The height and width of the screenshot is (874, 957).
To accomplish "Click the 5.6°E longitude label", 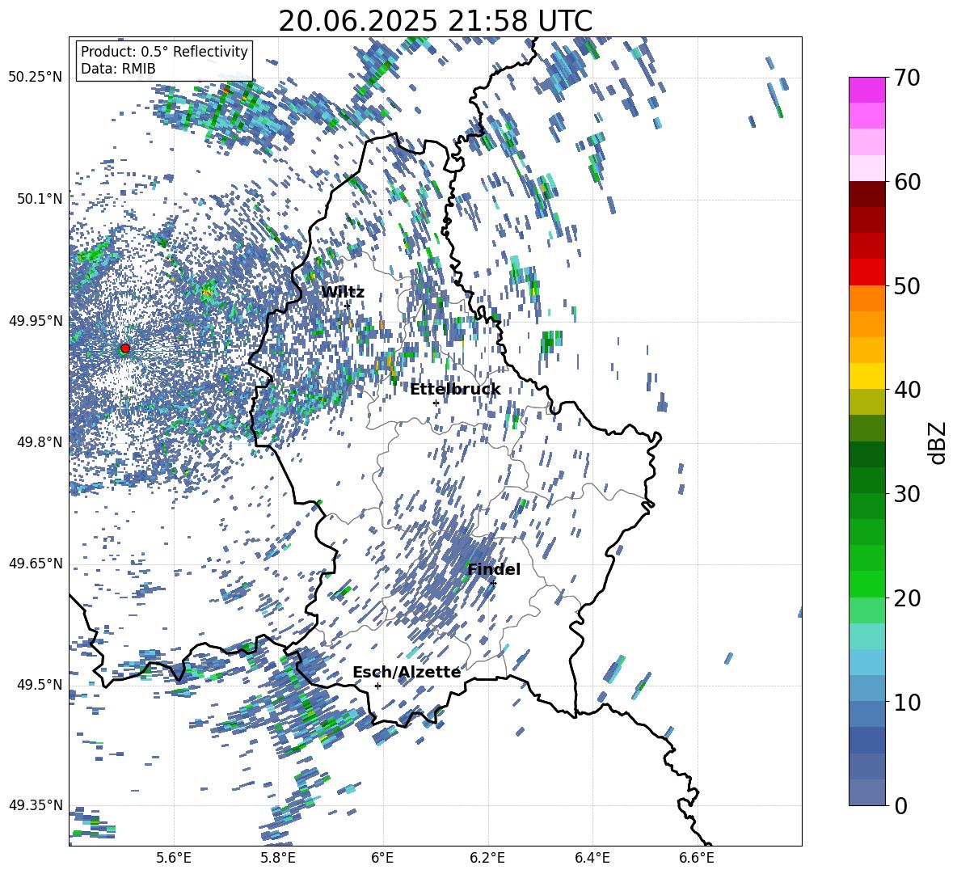I will 174,858.
